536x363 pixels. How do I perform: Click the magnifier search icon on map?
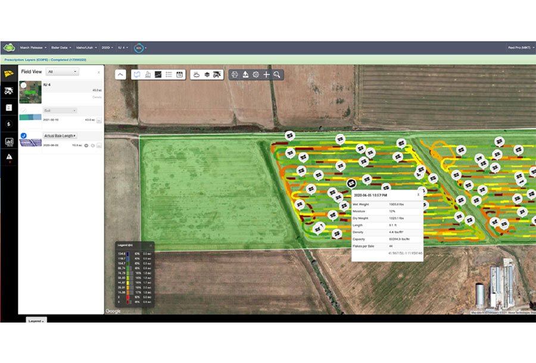[277, 75]
